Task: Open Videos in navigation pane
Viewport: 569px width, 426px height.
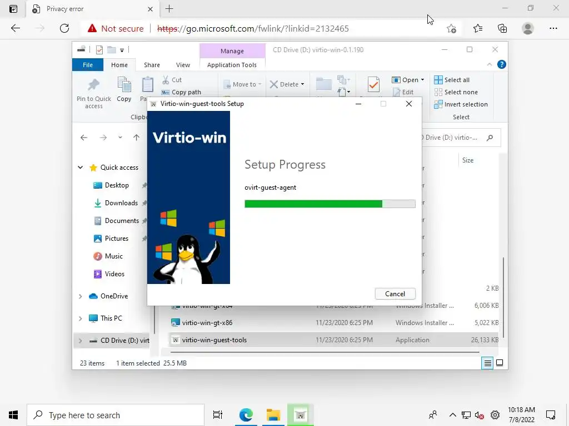Action: click(109, 274)
